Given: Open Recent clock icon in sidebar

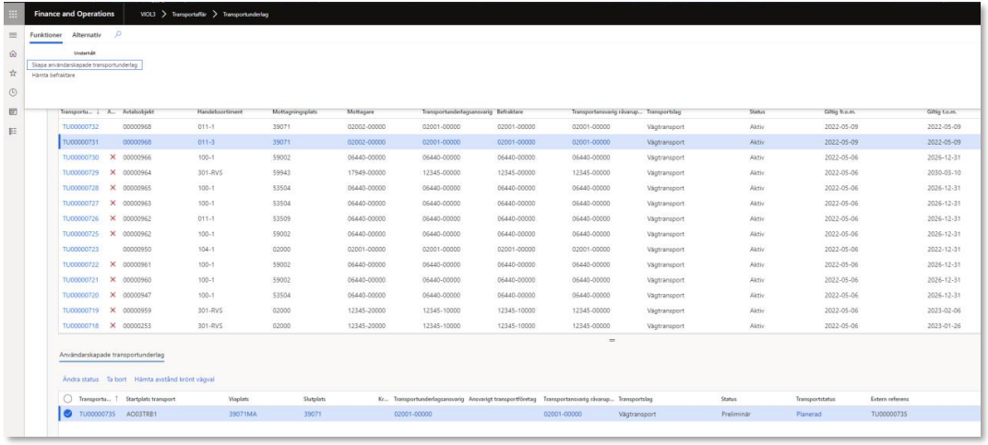Looking at the screenshot, I should coord(12,92).
